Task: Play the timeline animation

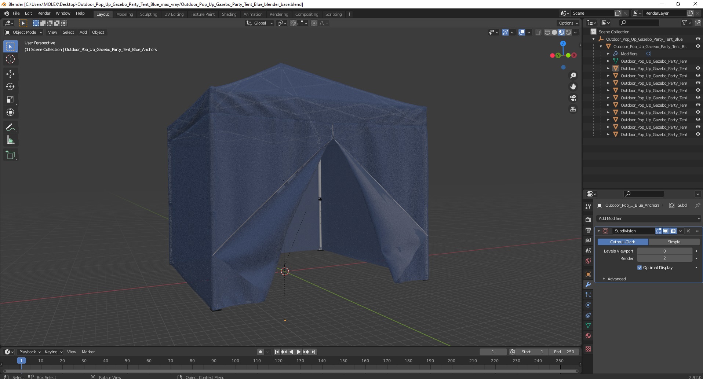Action: pyautogui.click(x=299, y=352)
